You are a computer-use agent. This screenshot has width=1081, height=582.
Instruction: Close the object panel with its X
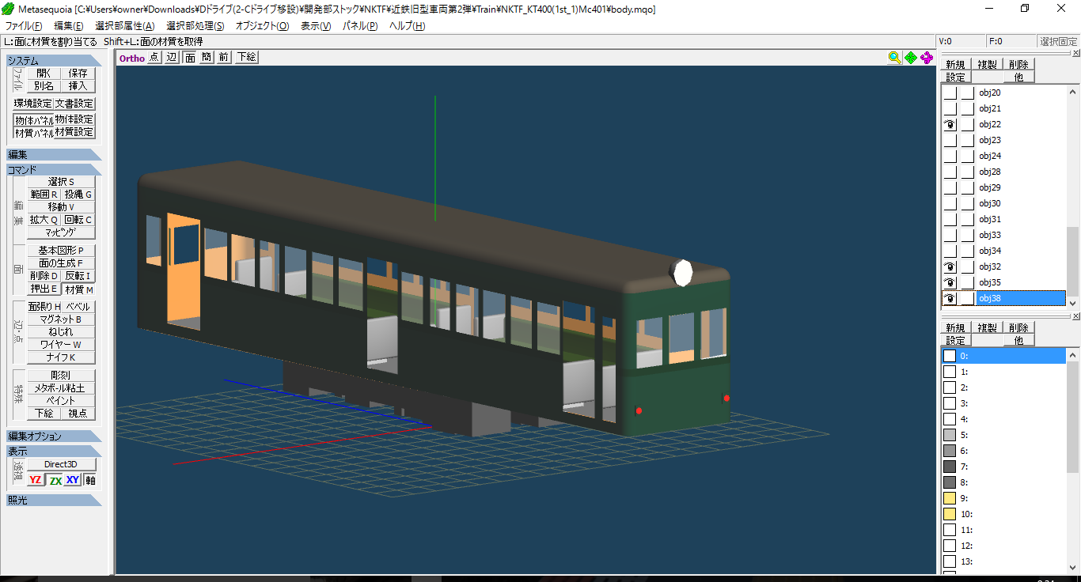1075,53
